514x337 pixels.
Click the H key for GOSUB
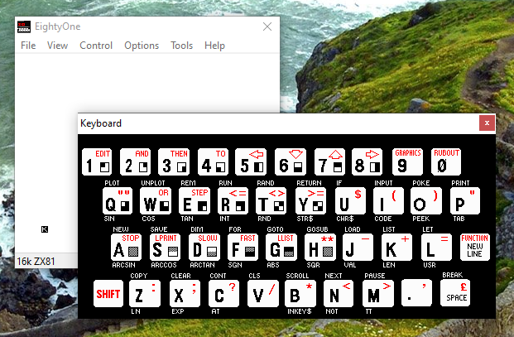pos(320,248)
